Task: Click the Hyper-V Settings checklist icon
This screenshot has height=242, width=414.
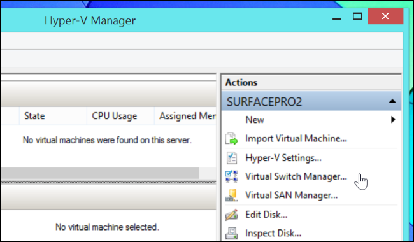Action: click(x=232, y=158)
